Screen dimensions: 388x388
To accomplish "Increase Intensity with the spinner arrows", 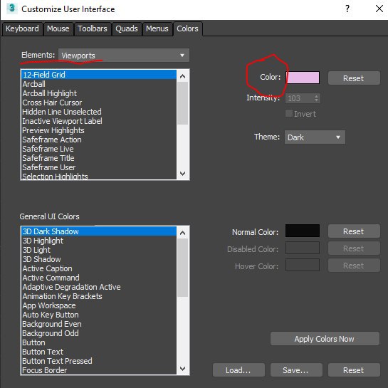I will click(x=316, y=96).
